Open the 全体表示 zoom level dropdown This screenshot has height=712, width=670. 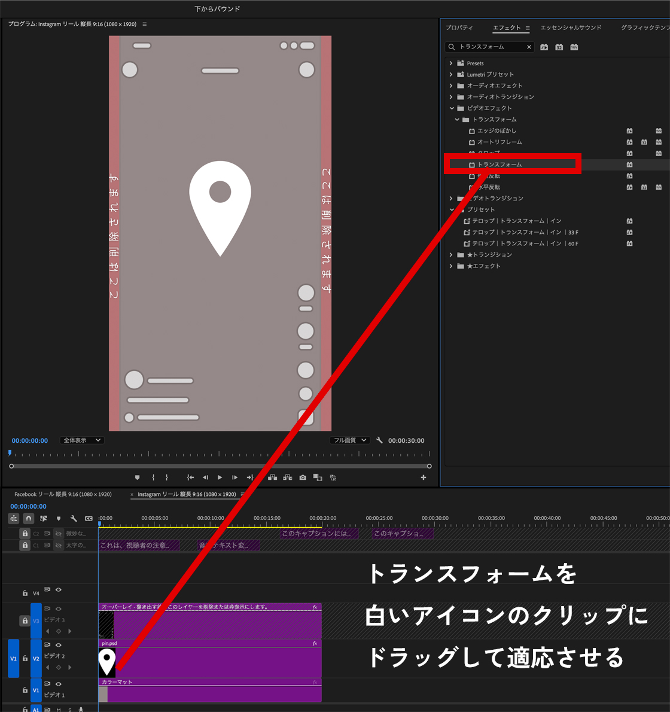[82, 440]
